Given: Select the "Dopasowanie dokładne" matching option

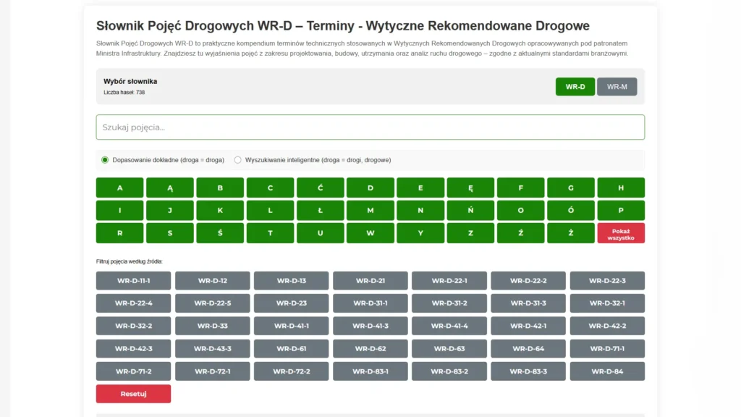Looking at the screenshot, I should point(103,160).
